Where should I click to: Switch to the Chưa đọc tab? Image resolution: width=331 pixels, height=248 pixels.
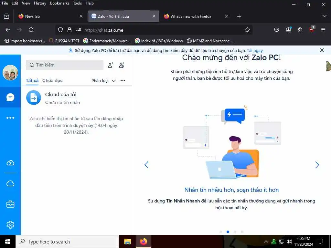pos(52,80)
